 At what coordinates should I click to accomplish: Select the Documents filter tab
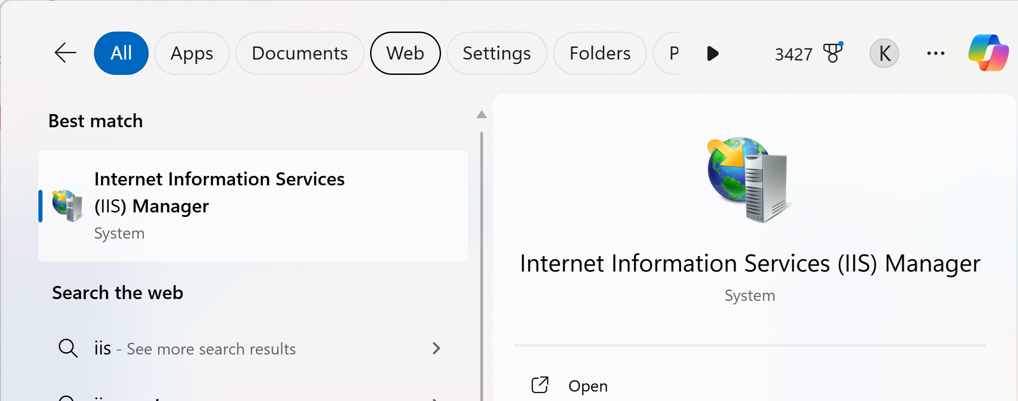[300, 53]
